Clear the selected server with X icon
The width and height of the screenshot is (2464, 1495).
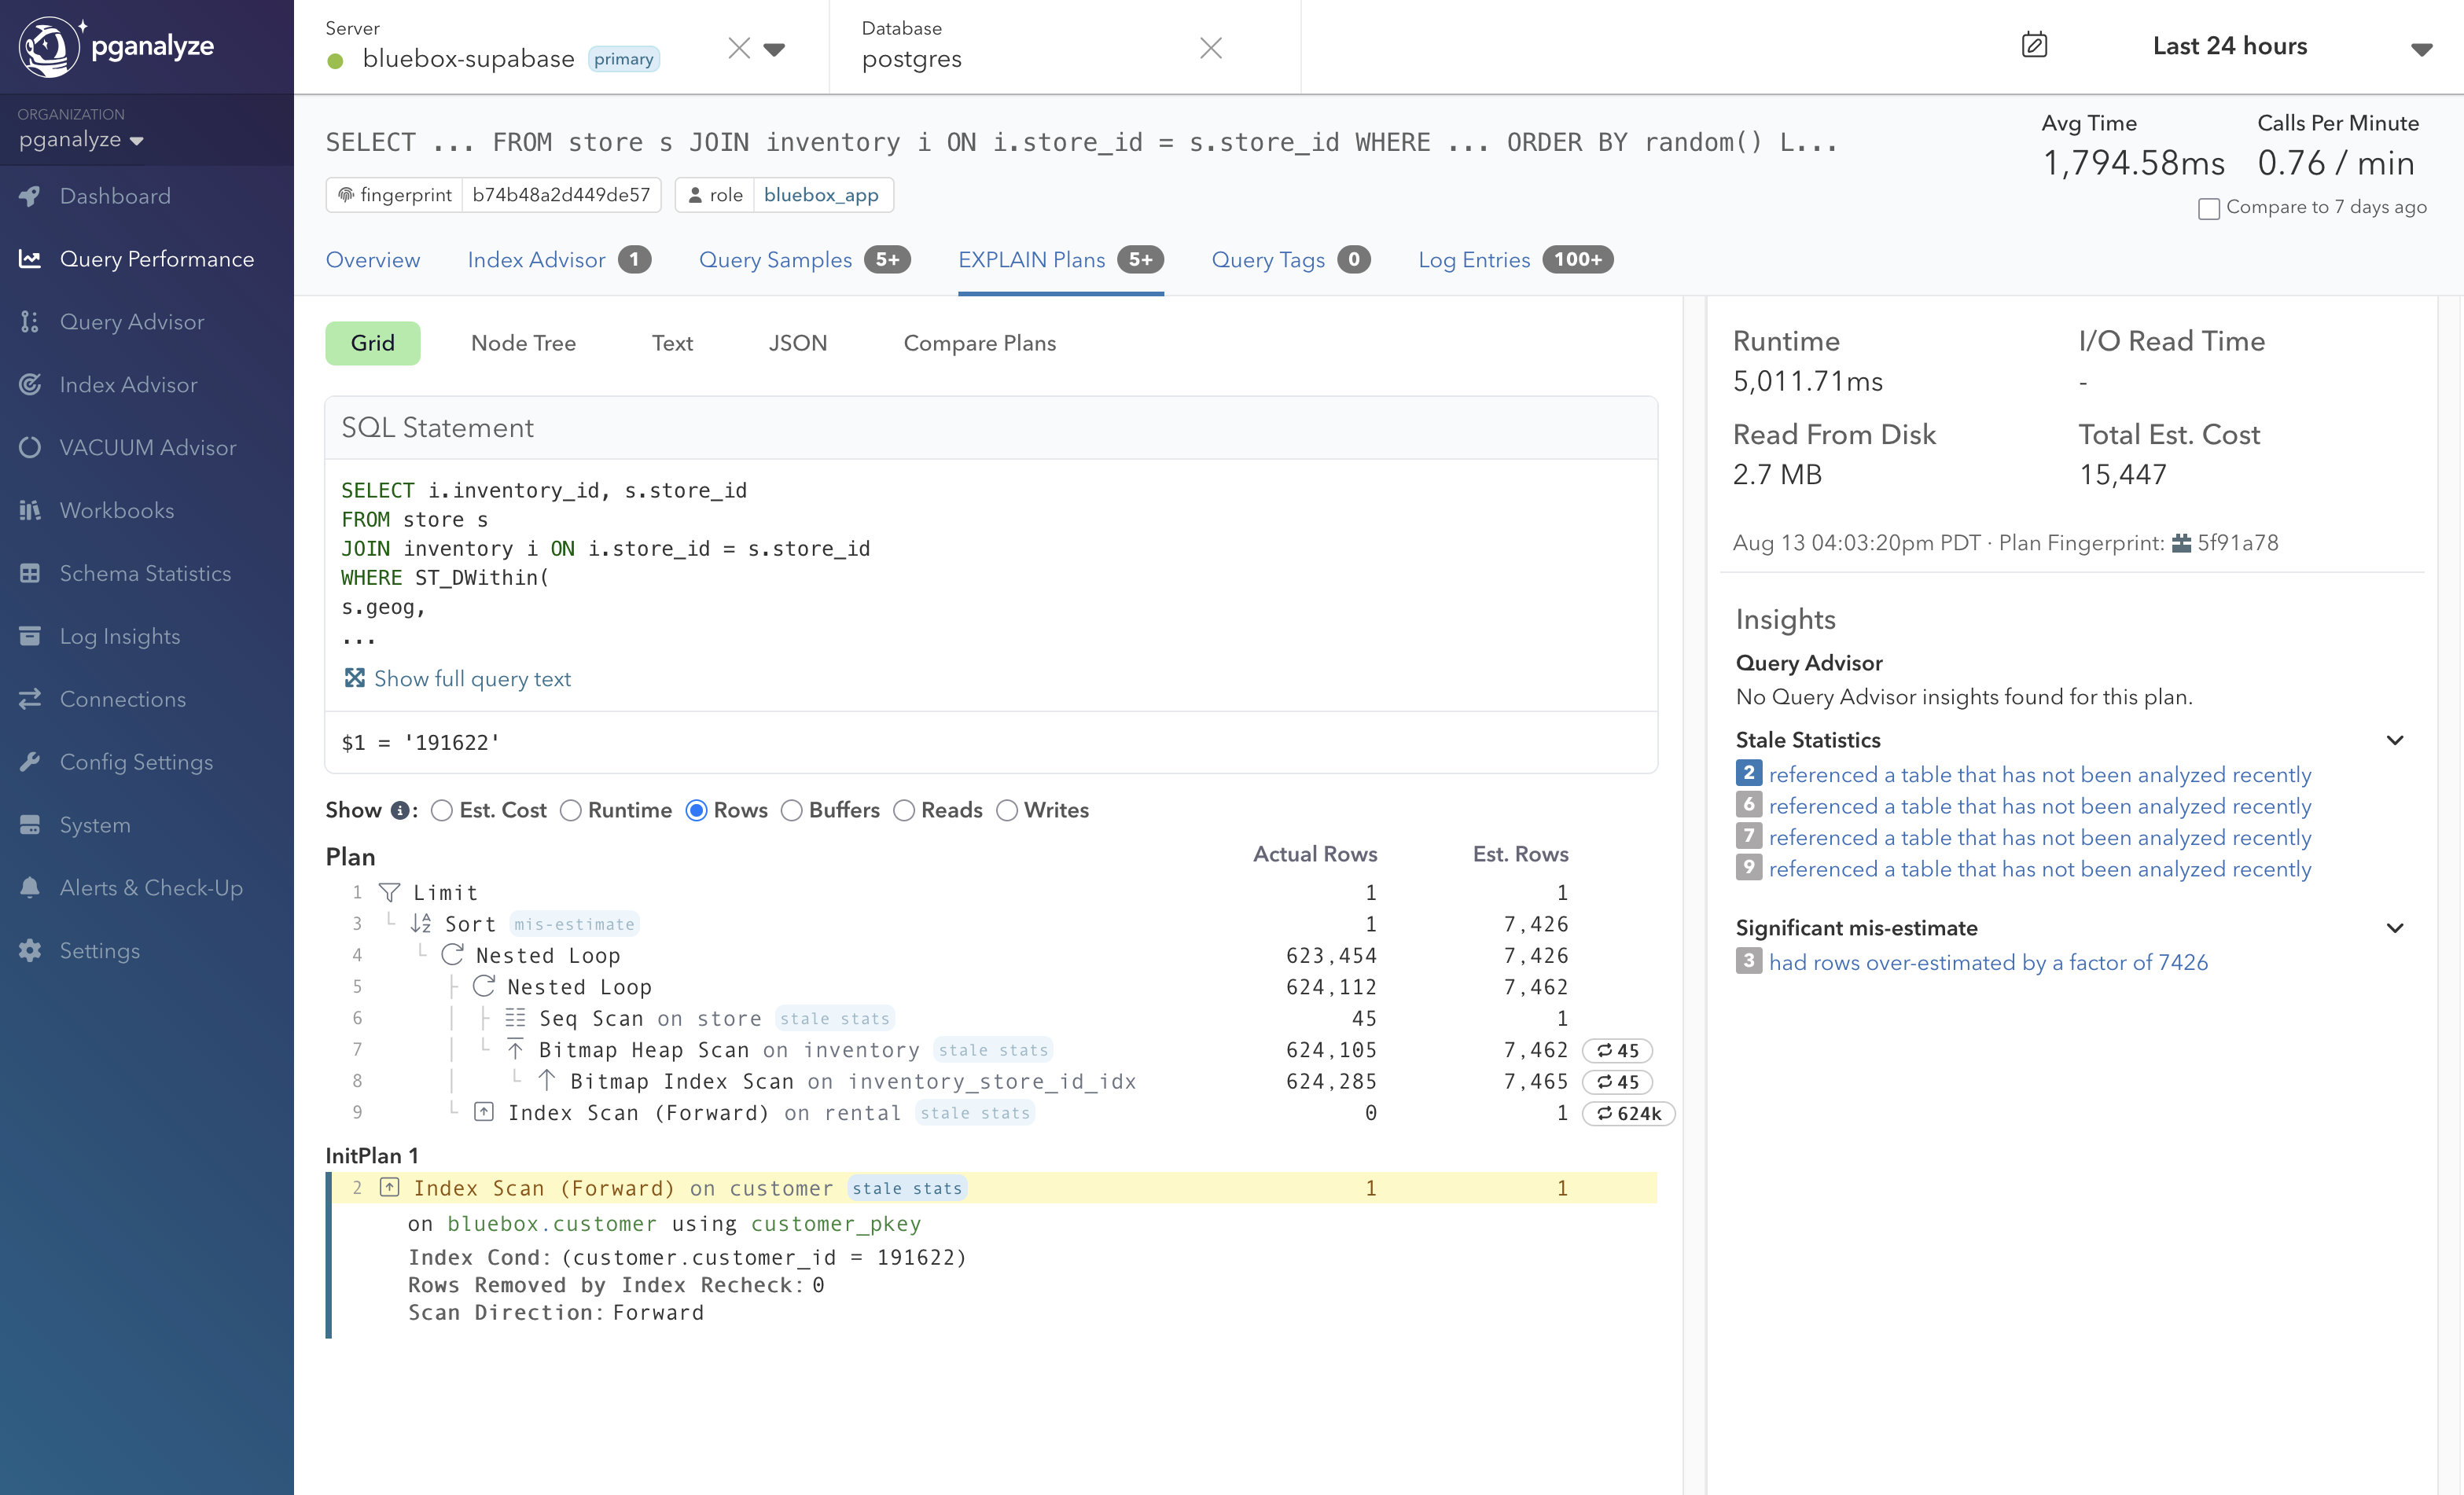[739, 48]
